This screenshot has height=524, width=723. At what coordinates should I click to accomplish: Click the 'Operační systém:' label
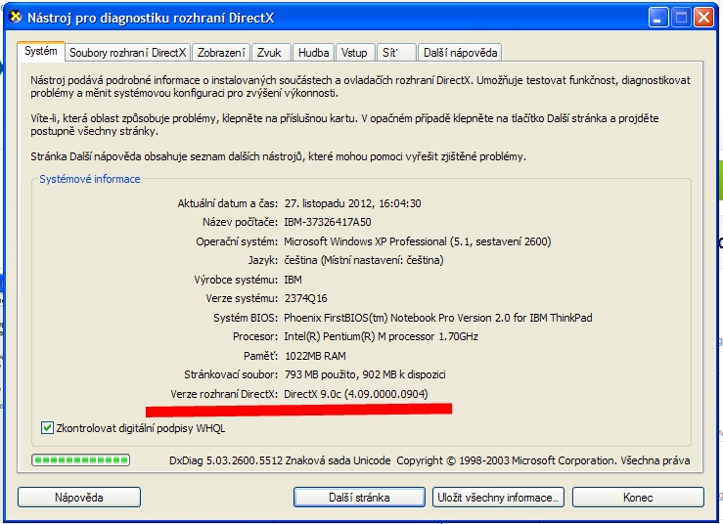(x=237, y=241)
